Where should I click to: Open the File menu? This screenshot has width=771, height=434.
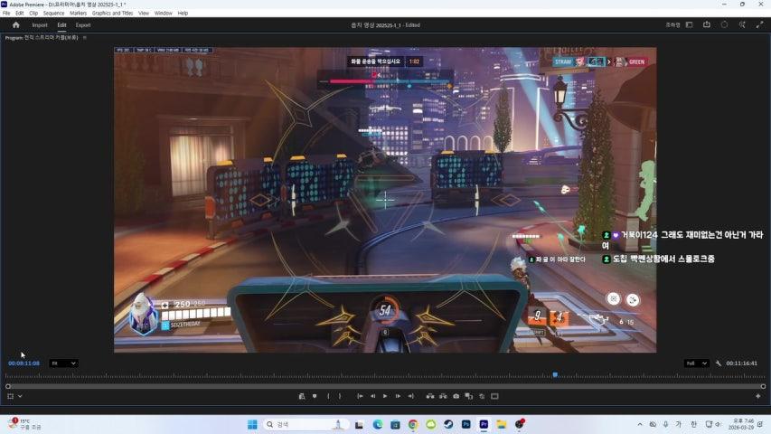(6, 14)
